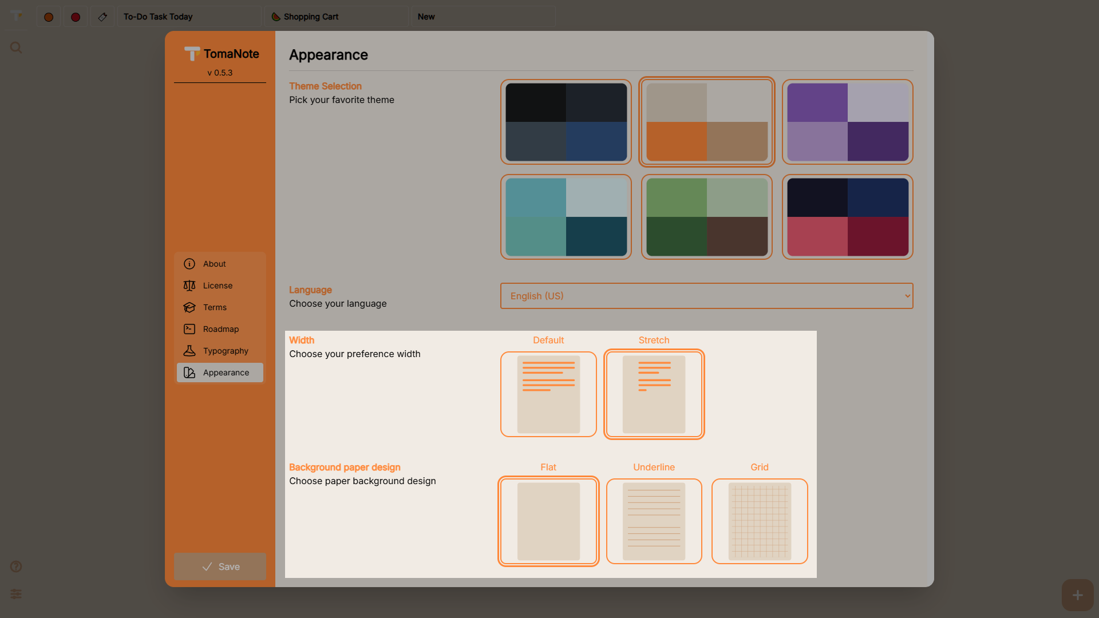Viewport: 1099px width, 618px height.
Task: Click the License scales icon
Action: click(x=189, y=286)
